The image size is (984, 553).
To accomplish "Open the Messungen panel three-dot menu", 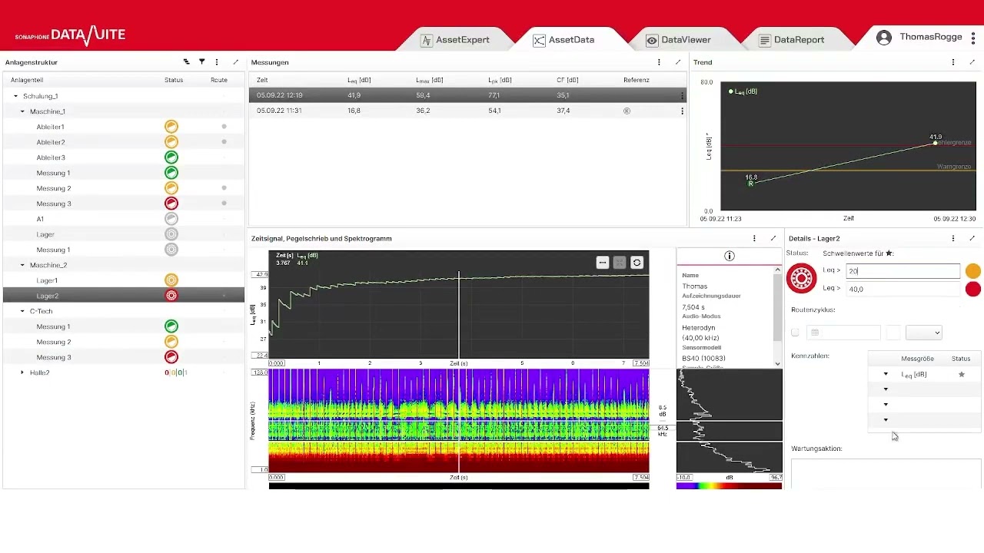I will (x=659, y=62).
